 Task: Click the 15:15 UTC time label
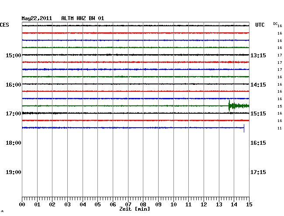click(258, 114)
